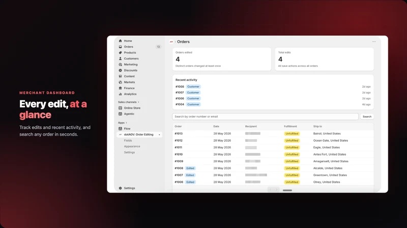The height and width of the screenshot is (228, 407).
Task: Click the Content icon in sidebar
Action: coord(120,77)
